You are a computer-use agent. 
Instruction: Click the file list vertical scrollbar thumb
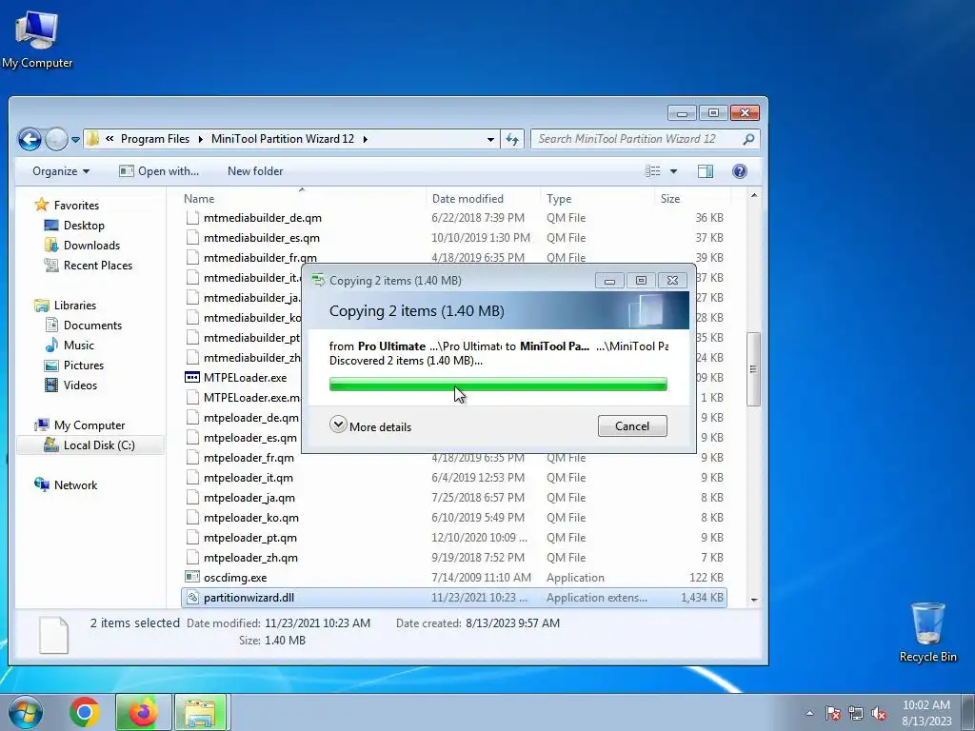pos(754,368)
